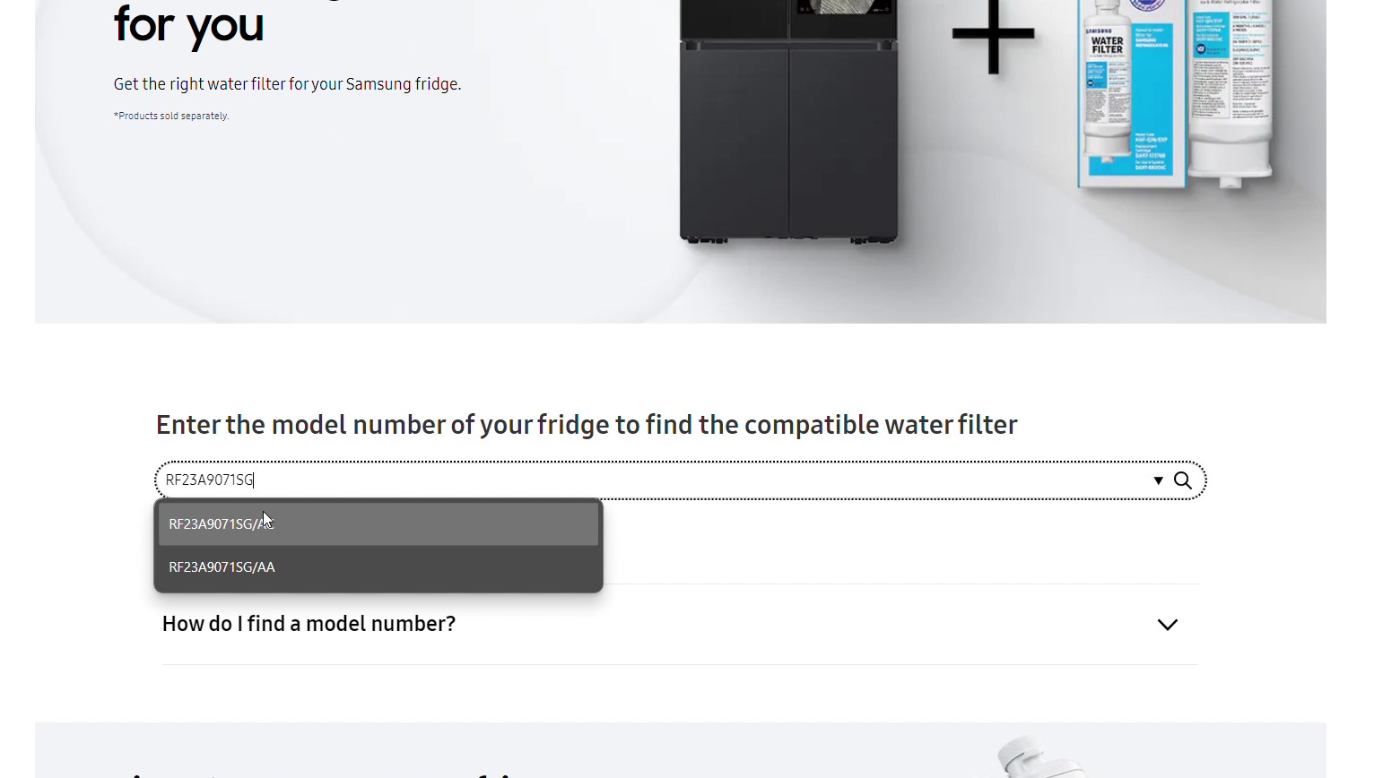Click "WATER FILTER" label on the packaging
Screen dimensions: 1374x778
click(1107, 45)
